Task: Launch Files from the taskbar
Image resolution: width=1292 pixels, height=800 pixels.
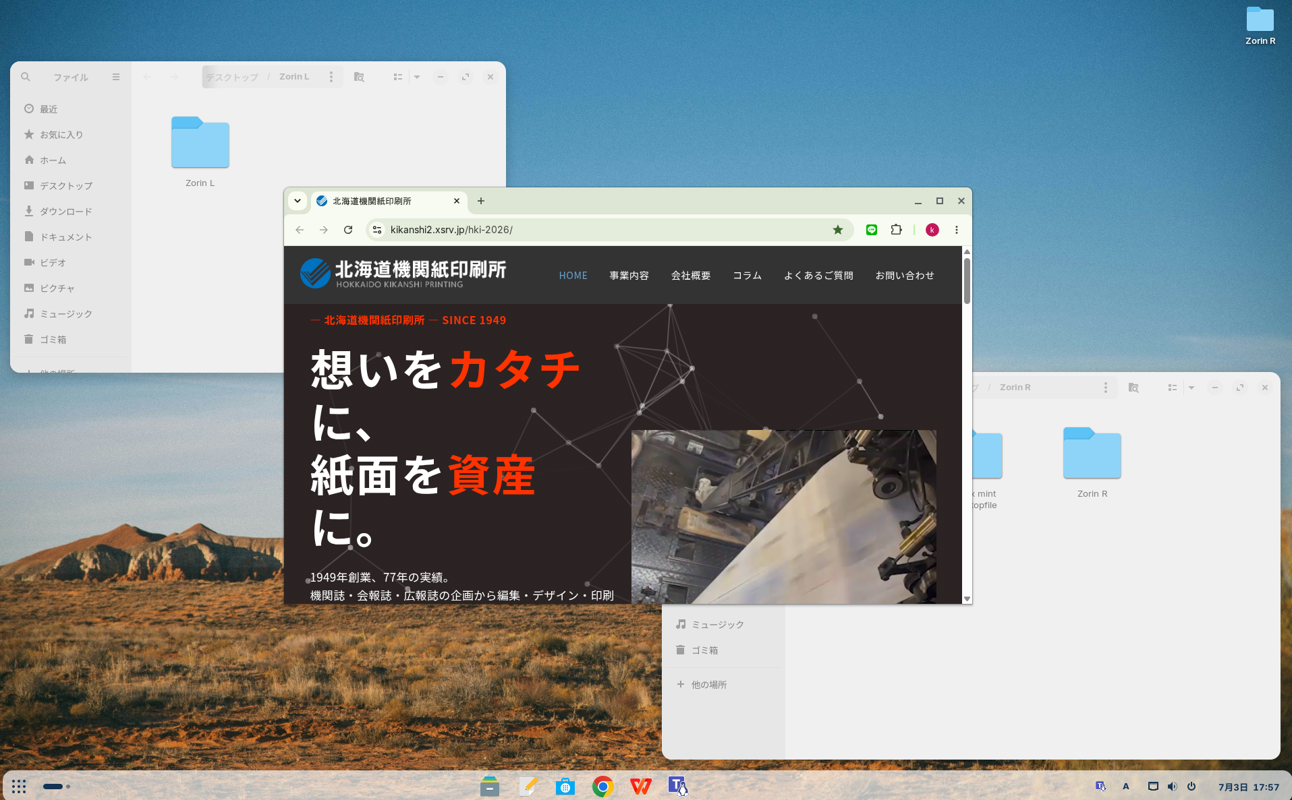Action: (x=490, y=786)
